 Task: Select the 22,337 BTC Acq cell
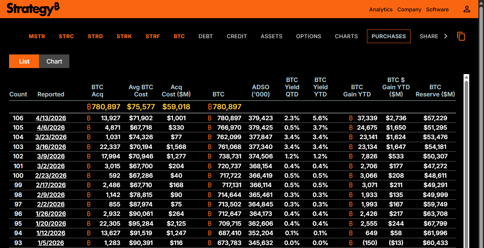110,147
